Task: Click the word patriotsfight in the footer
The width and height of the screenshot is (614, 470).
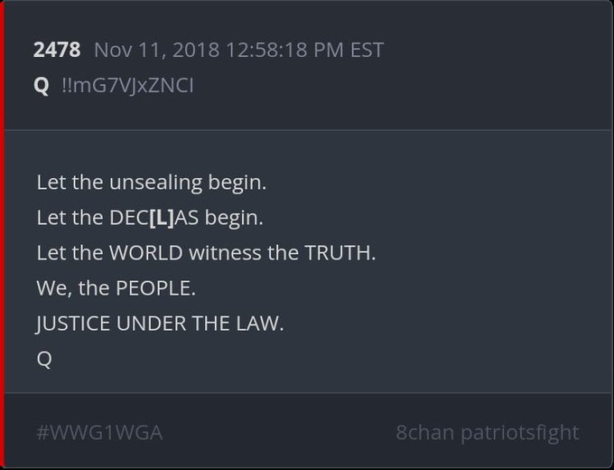Action: pyautogui.click(x=519, y=433)
